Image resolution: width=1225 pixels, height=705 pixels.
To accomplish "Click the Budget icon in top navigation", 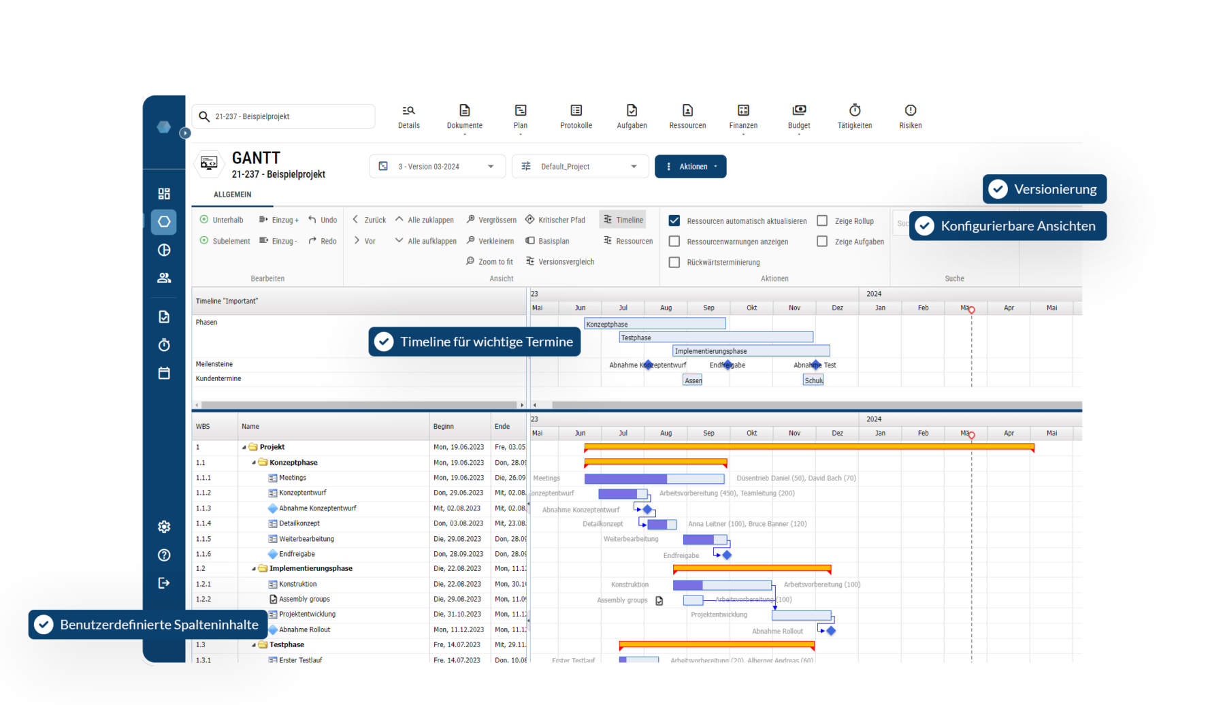I will pyautogui.click(x=799, y=110).
